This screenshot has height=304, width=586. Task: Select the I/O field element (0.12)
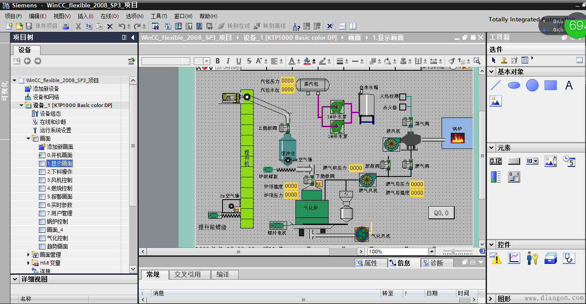click(x=495, y=161)
